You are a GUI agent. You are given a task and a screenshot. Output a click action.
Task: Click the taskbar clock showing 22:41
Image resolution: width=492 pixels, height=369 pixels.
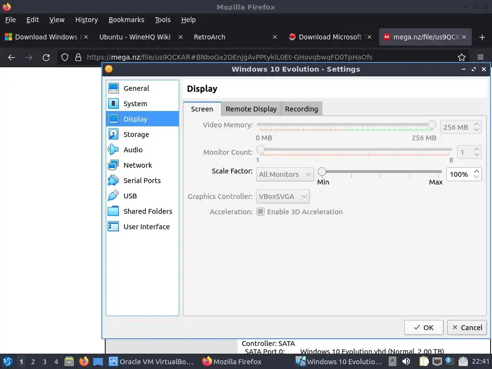(480, 361)
